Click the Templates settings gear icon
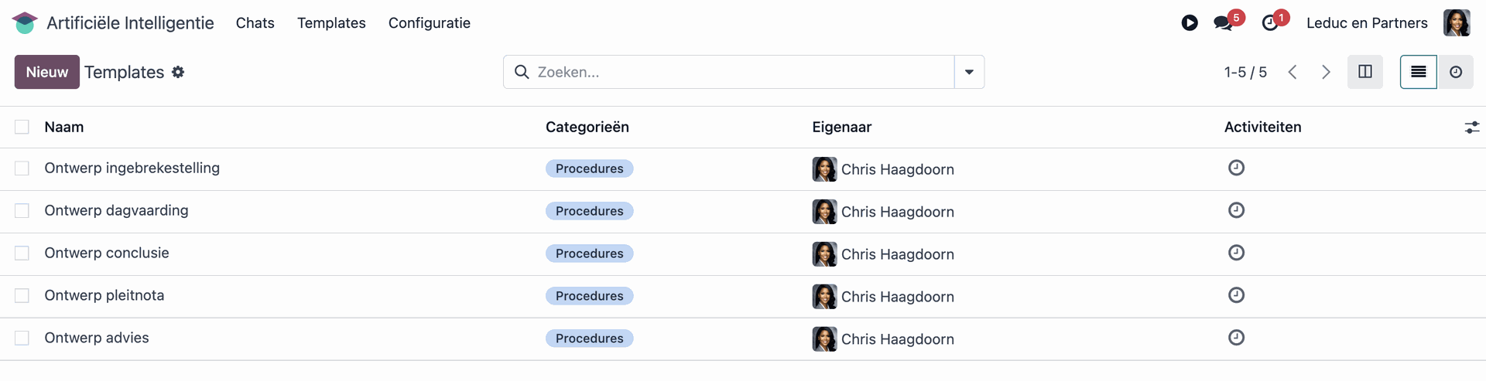 coord(178,72)
